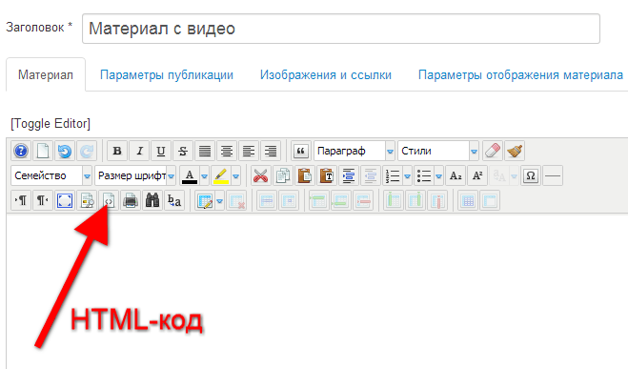Click the Paste clipboard icon
Viewport: 628px width, 369px height.
pos(304,175)
